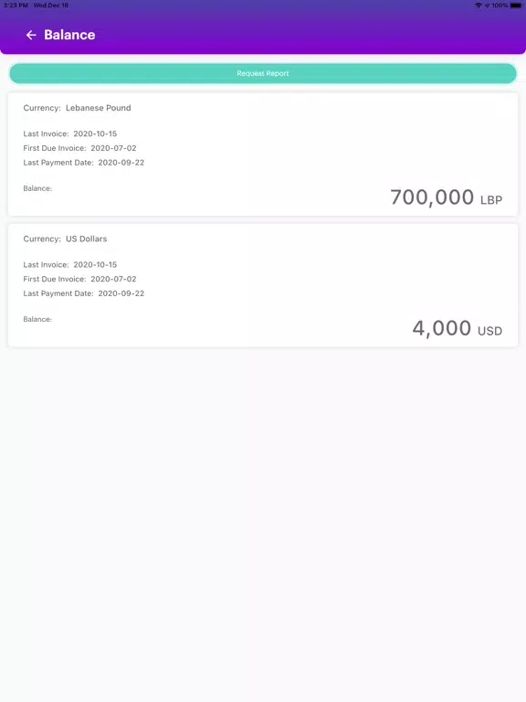Click the 4,000 USD balance amount
The height and width of the screenshot is (702, 526).
(x=458, y=329)
